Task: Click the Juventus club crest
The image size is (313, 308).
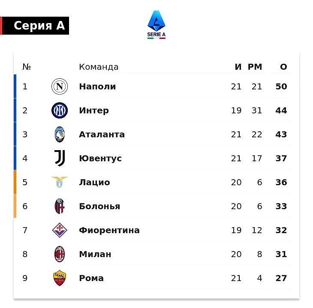Action: coord(60,159)
